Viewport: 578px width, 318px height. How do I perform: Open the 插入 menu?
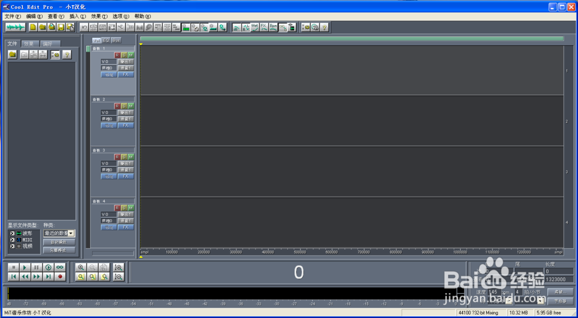78,16
